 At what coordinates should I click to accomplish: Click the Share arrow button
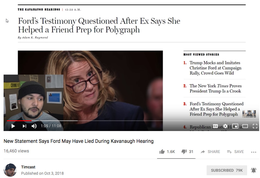click(210, 152)
